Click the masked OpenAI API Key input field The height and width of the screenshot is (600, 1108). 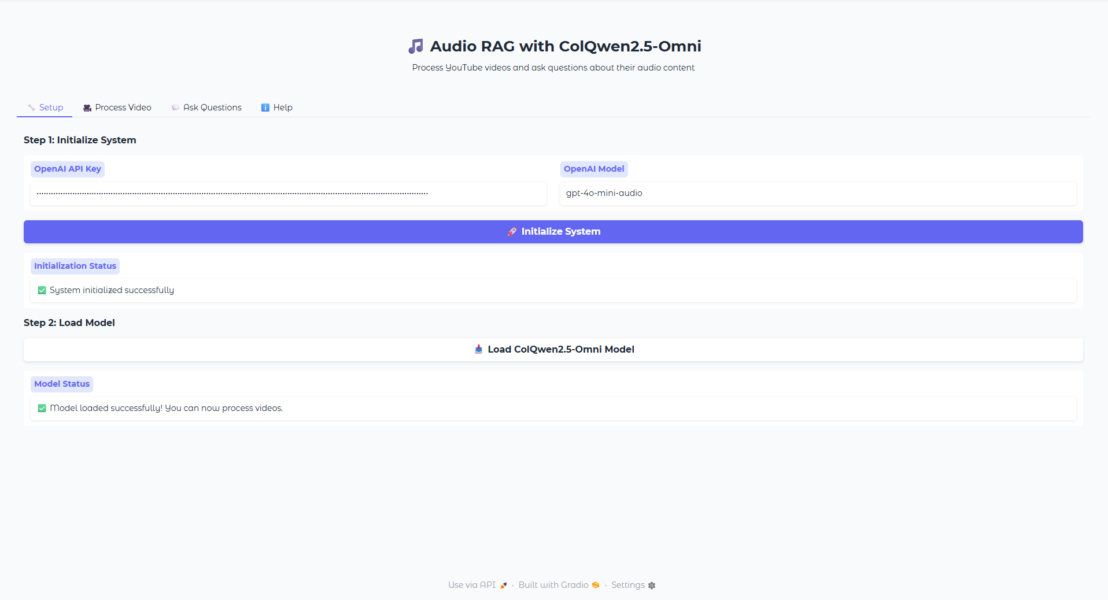(x=288, y=194)
